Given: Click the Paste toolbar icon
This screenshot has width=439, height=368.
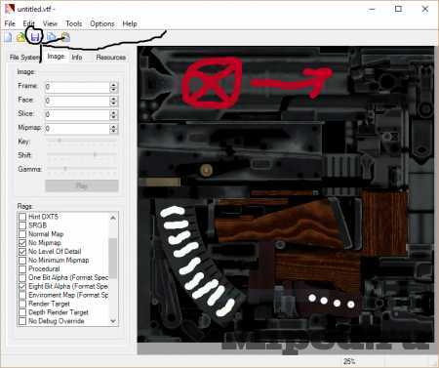Looking at the screenshot, I should [65, 37].
